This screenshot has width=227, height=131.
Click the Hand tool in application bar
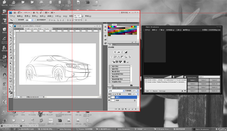click(34, 13)
